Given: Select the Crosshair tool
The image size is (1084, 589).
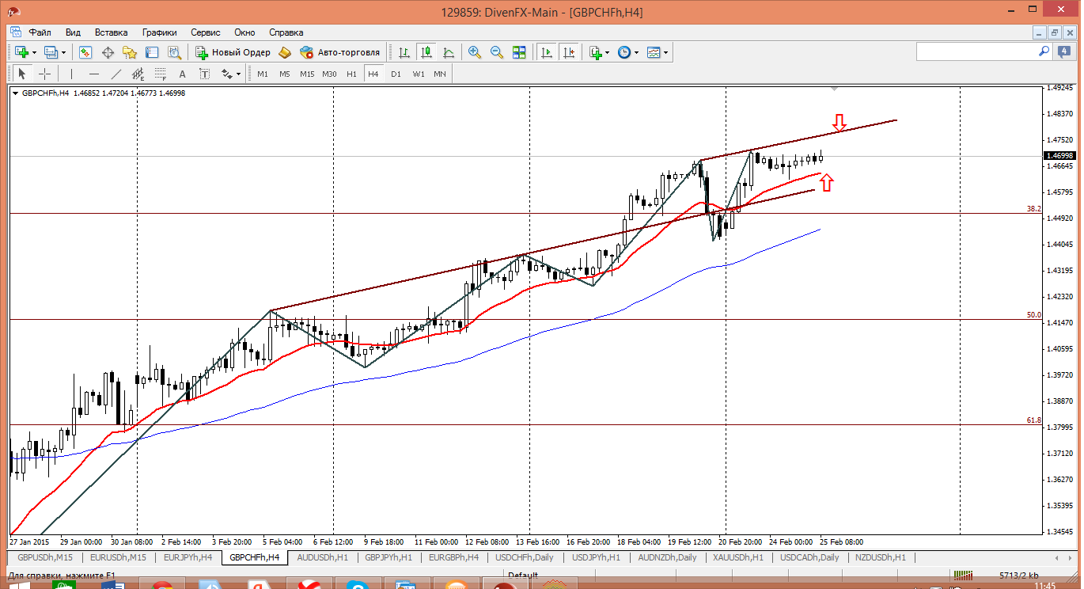Looking at the screenshot, I should pos(45,74).
